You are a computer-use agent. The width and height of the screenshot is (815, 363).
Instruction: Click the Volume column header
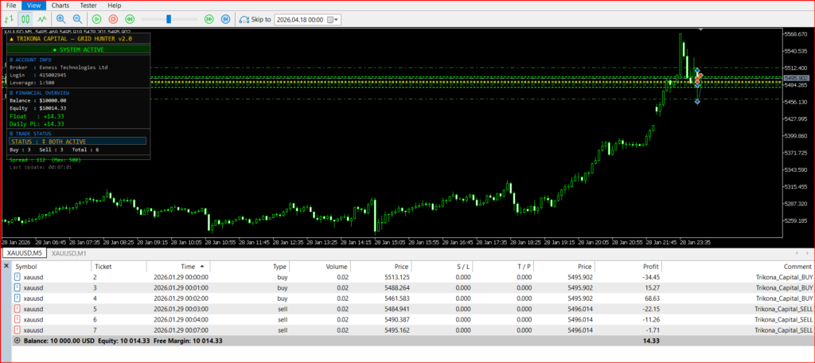(320, 266)
